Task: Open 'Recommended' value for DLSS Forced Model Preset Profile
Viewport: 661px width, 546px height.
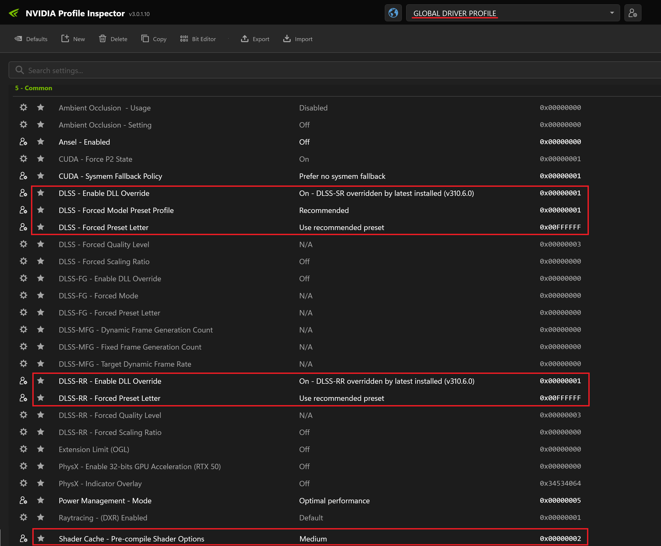Action: click(x=324, y=210)
